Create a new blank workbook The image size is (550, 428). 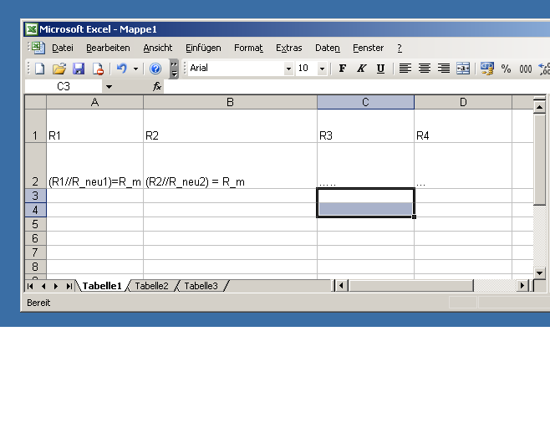pyautogui.click(x=39, y=69)
